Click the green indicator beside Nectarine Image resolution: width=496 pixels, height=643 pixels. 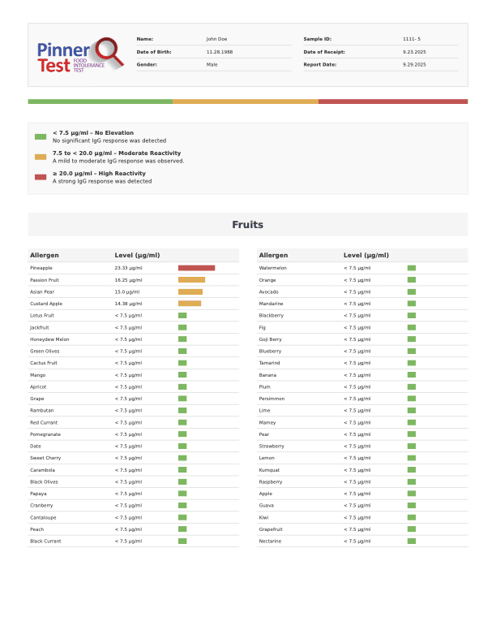pos(411,541)
